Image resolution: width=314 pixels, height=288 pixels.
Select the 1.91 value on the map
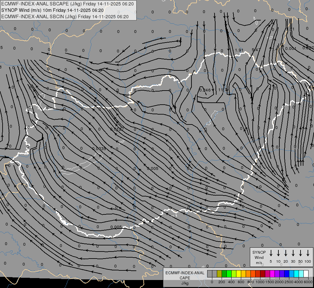pyautogui.click(x=239, y=50)
